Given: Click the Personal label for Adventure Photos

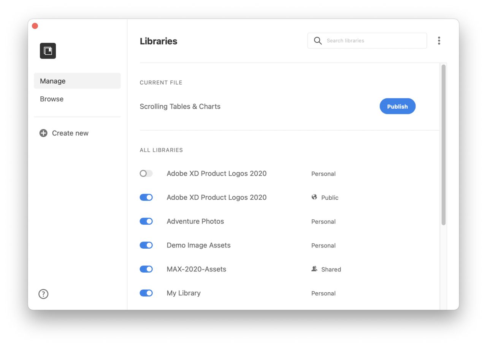Looking at the screenshot, I should click(x=324, y=222).
